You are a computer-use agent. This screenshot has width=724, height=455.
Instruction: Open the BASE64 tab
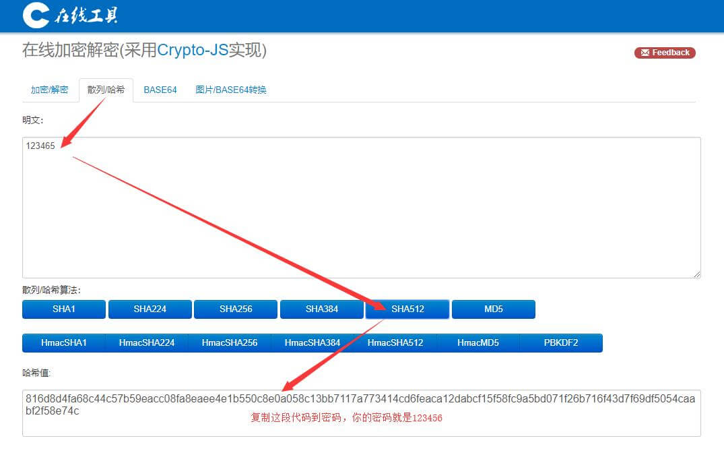(160, 90)
